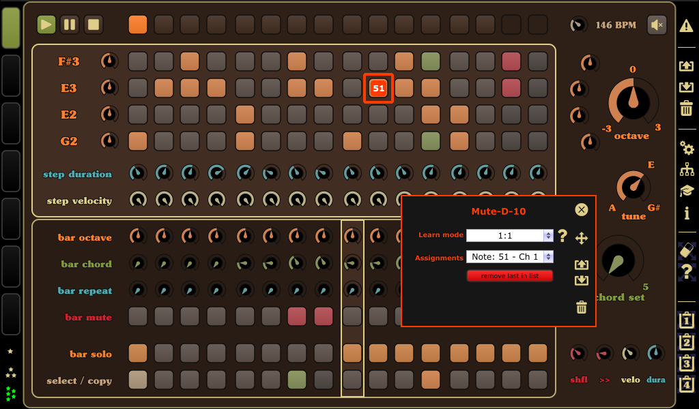This screenshot has width=699, height=409.
Task: Click the load project icon below warning triangle
Action: [x=687, y=66]
